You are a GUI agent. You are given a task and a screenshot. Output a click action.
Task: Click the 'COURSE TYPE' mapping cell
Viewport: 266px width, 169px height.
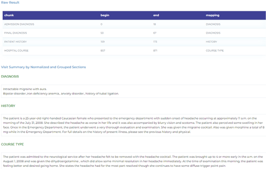215,51
